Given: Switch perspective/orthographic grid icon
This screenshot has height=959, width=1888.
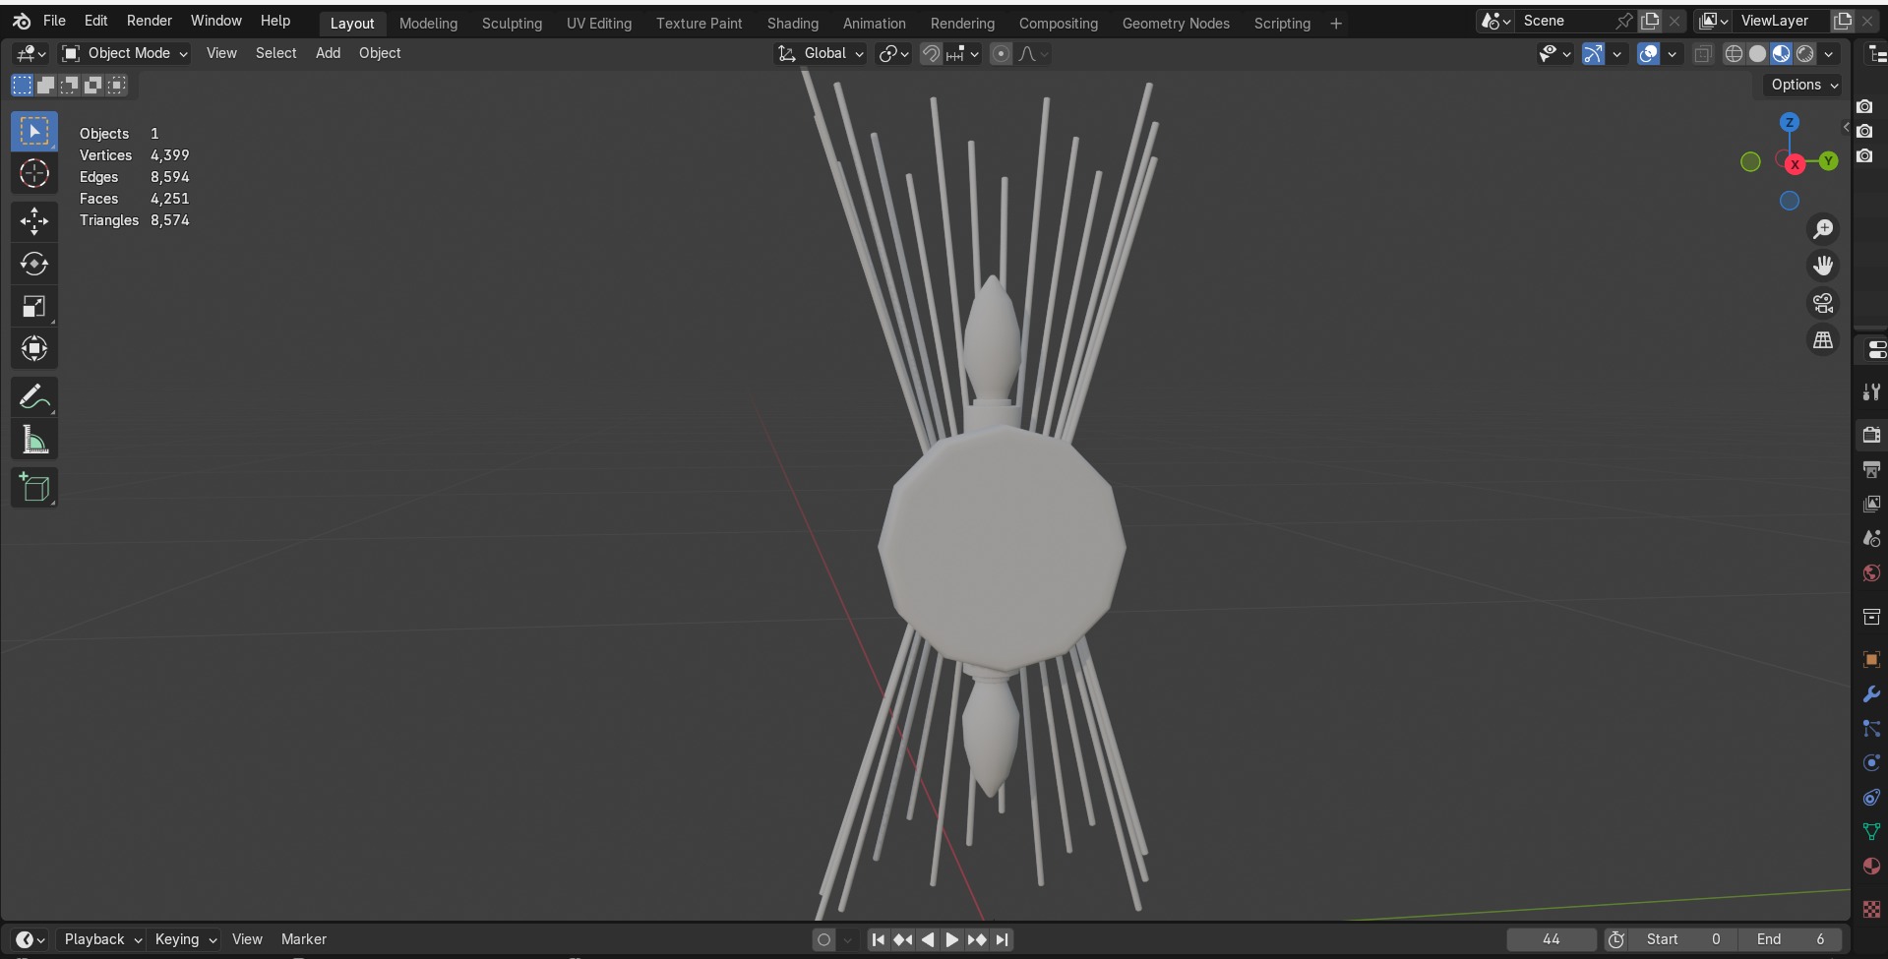Looking at the screenshot, I should pos(1823,340).
